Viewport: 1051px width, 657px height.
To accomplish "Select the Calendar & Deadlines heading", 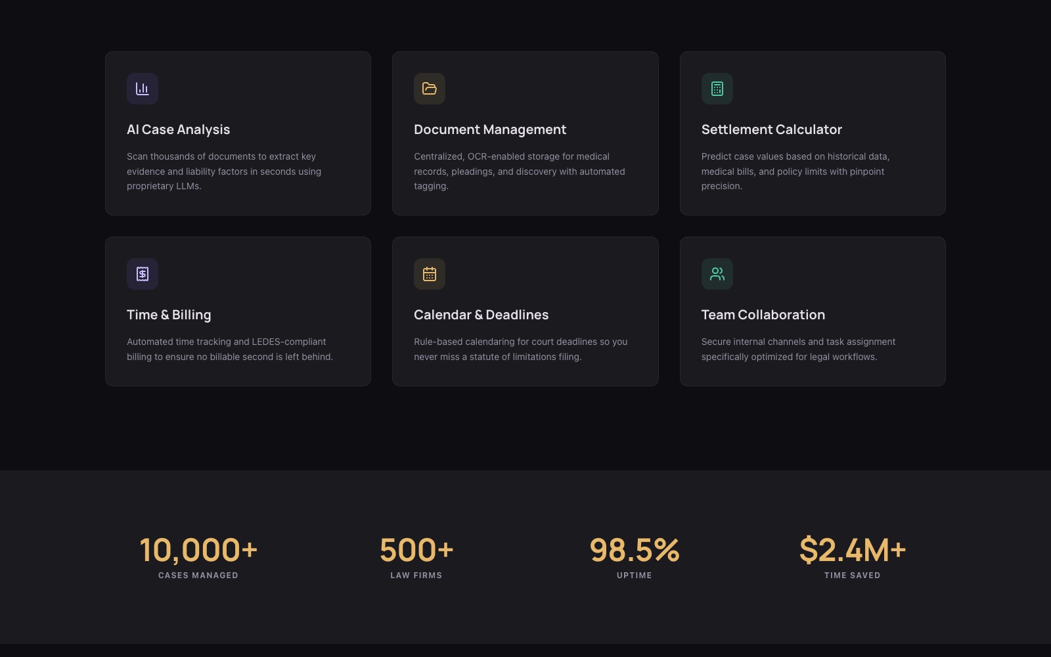I will 481,315.
